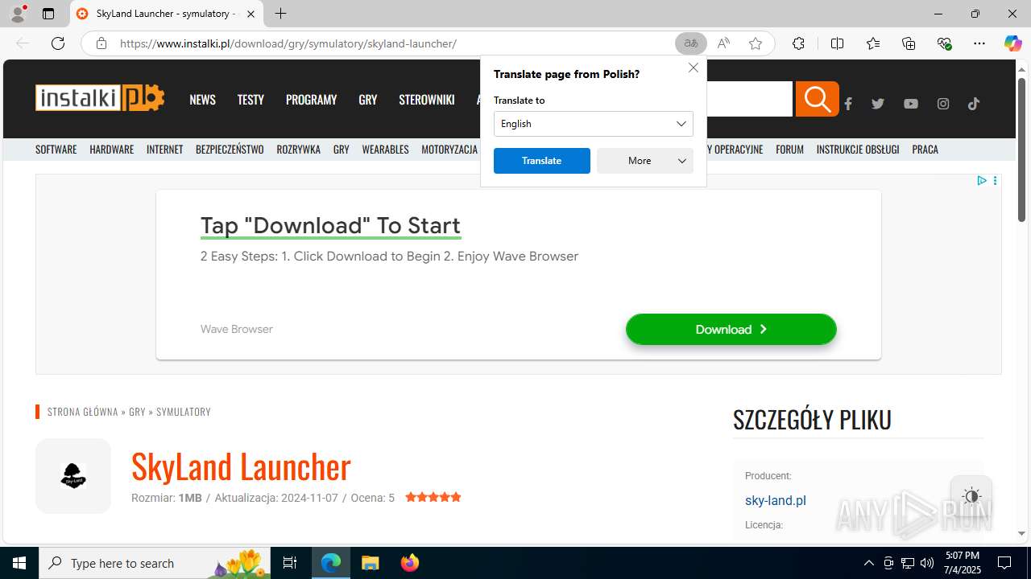
Task: Open the HARDWARE submenu link
Action: click(x=112, y=150)
